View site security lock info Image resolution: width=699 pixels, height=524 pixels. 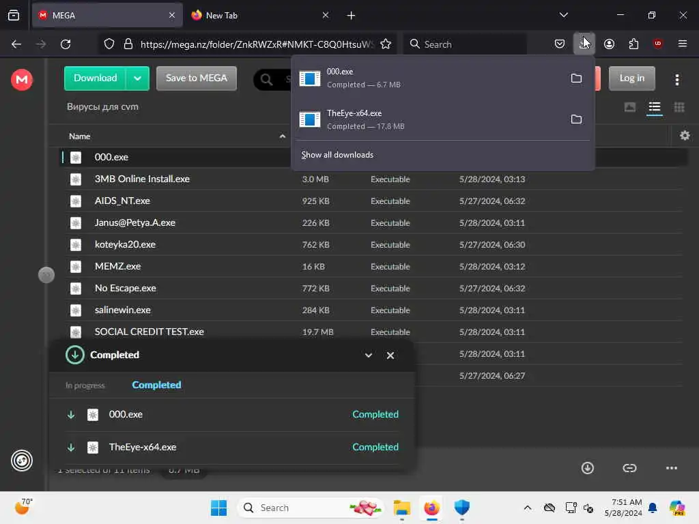pyautogui.click(x=128, y=44)
